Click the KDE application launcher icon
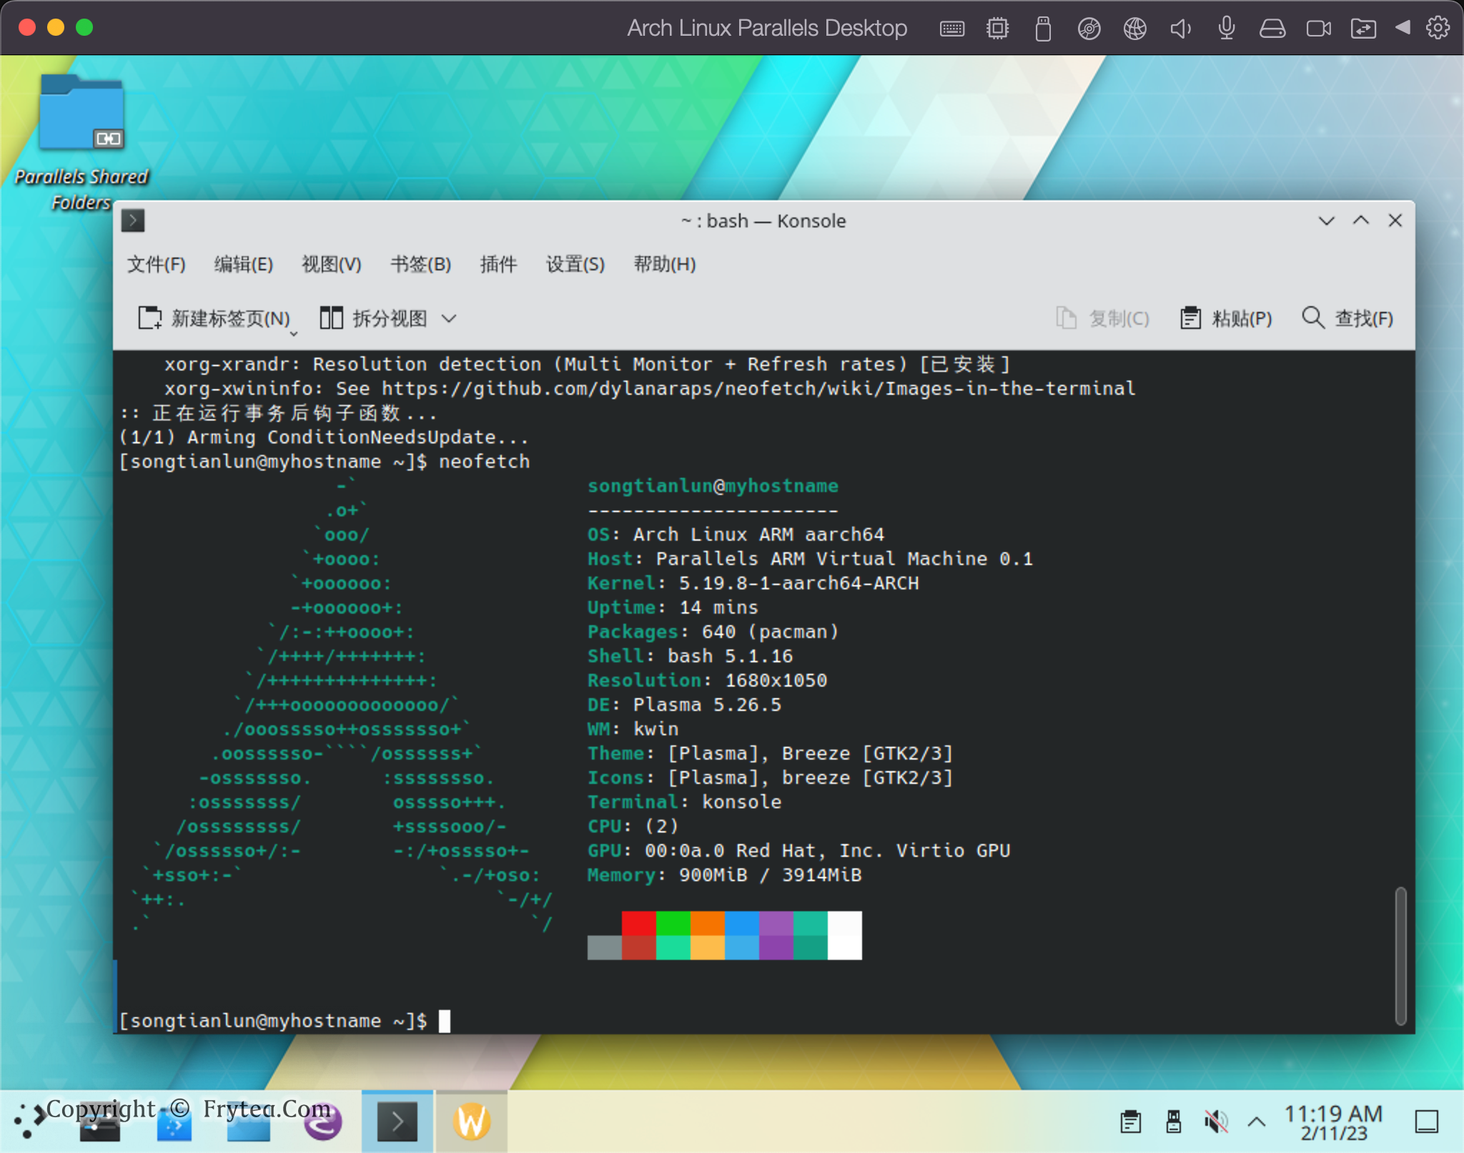 [x=30, y=1120]
